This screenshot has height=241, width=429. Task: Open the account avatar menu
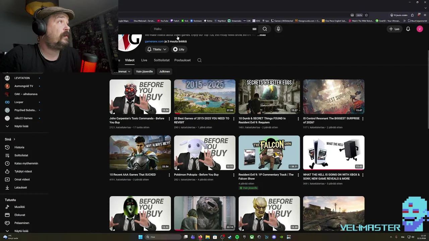tap(420, 29)
